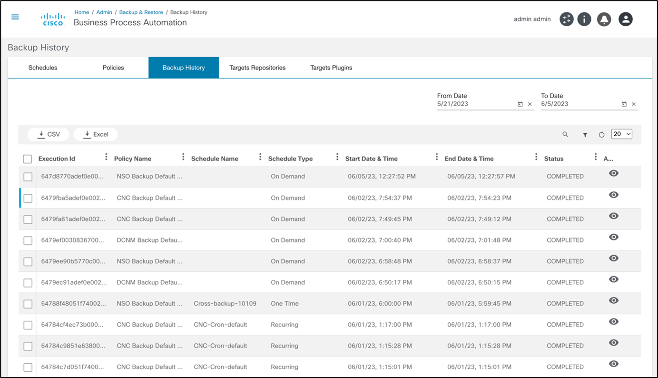Open the table filter icon
Screen dimensions: 658x378
[x=585, y=135]
